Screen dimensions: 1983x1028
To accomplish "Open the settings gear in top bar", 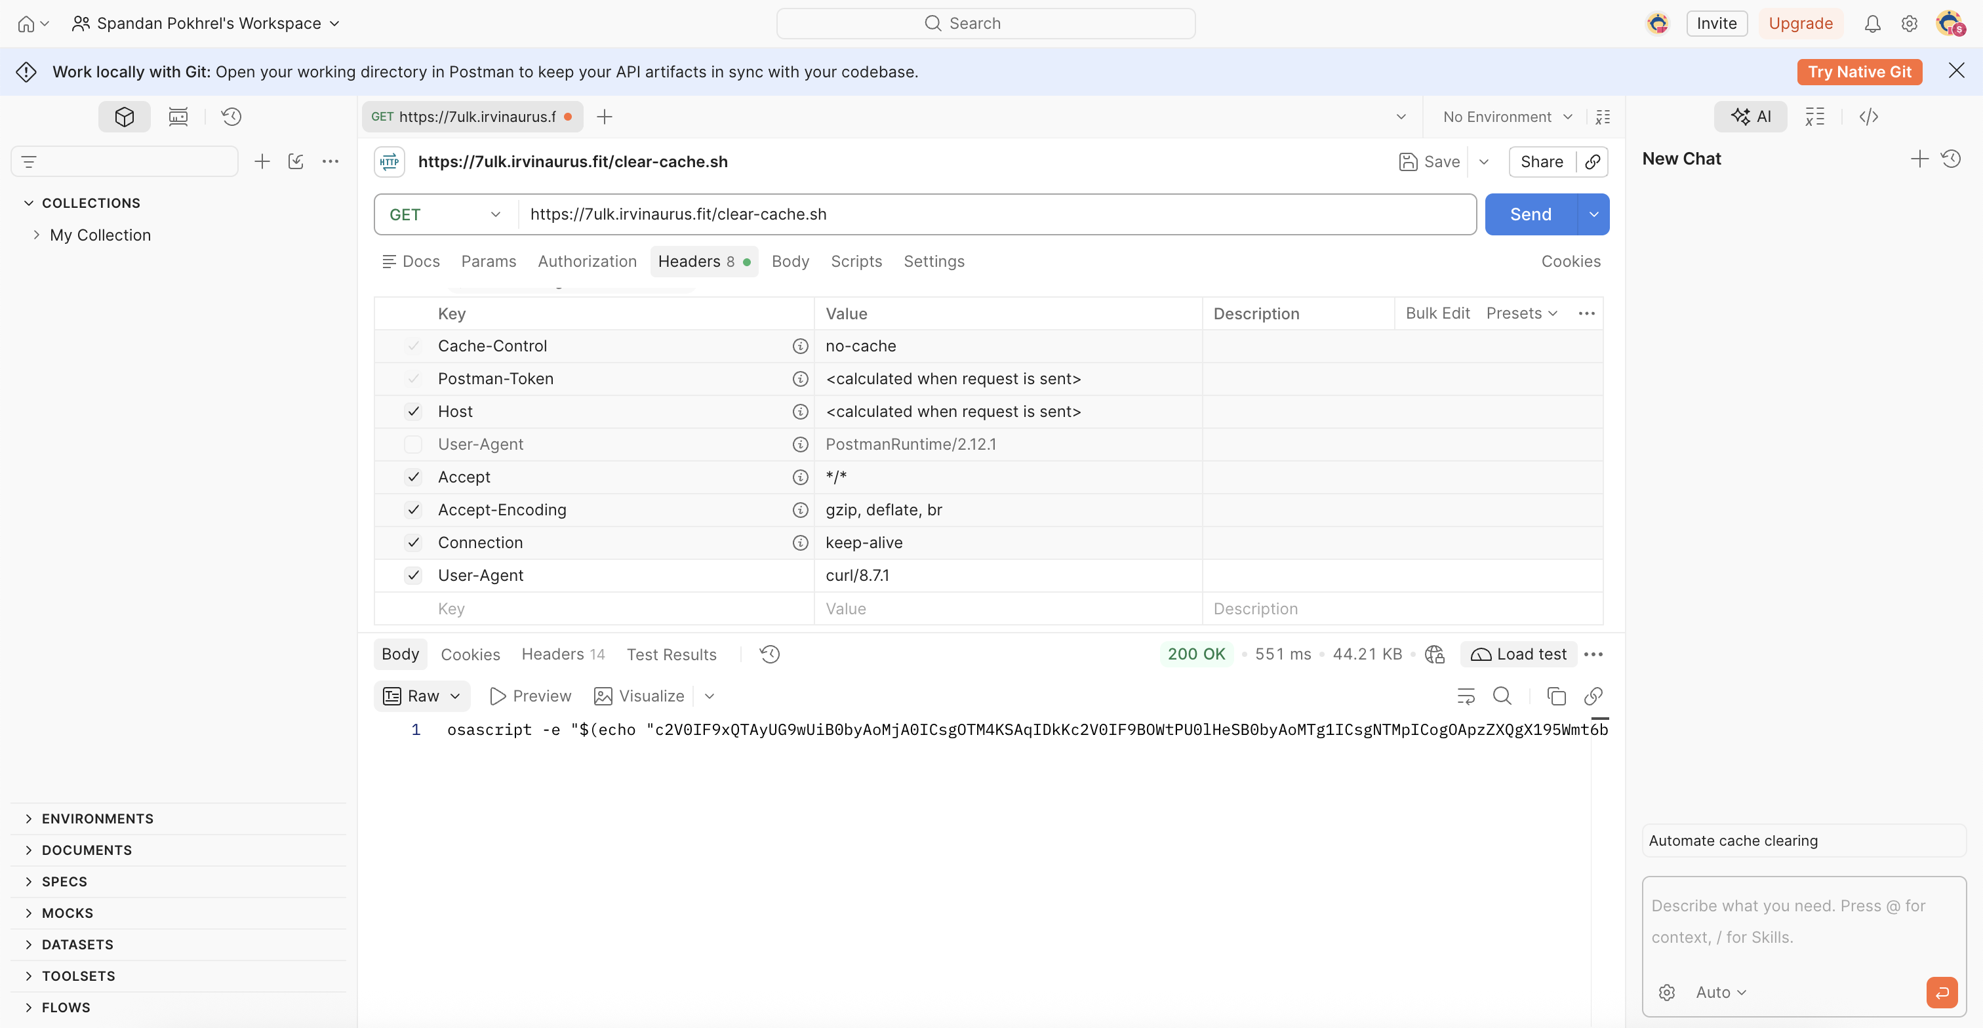I will click(1909, 24).
